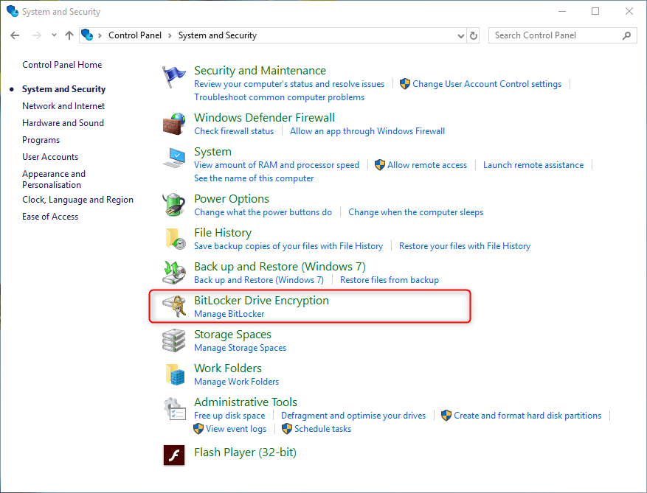Click the Forward arrow navigation button
The image size is (647, 493).
click(x=37, y=35)
